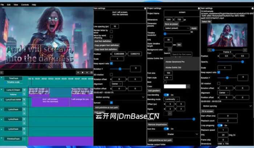The height and width of the screenshot is (148, 254).
Task: Close the Project settings panel
Action: [x=199, y=8]
